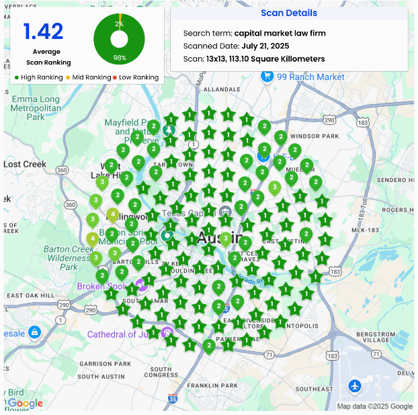The image size is (418, 415).
Task: Click the WINDSOR PARK neighborhood label
Action: 315,136
